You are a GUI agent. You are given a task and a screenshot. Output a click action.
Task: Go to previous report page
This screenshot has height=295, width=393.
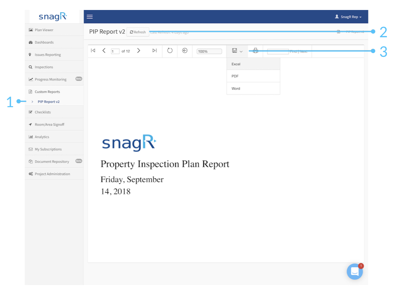pos(104,51)
